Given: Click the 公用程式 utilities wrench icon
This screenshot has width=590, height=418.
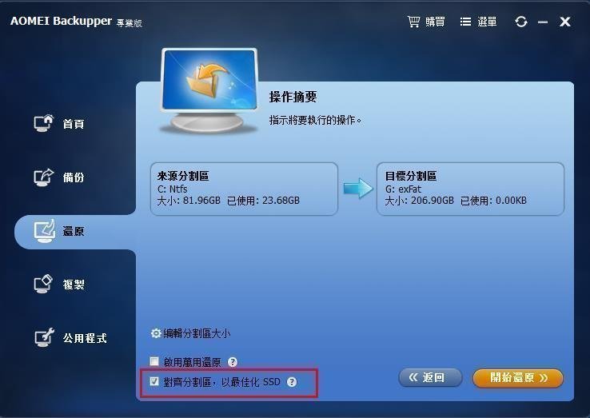Looking at the screenshot, I should [x=45, y=337].
